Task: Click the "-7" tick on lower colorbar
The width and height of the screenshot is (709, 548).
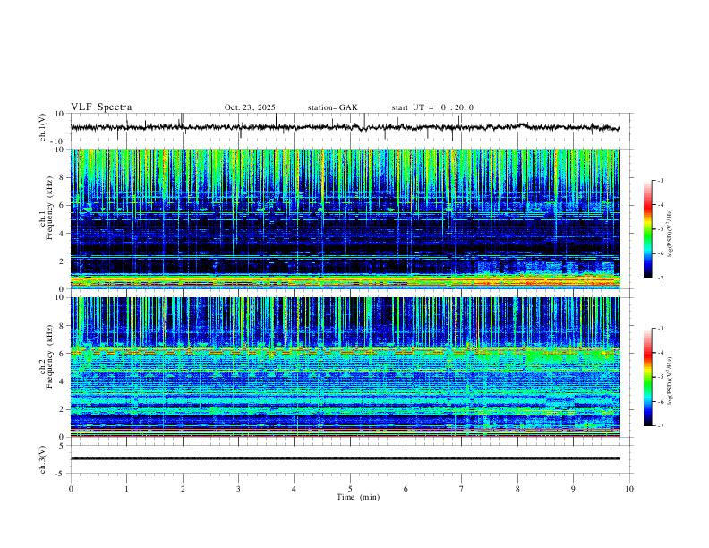Action: [660, 426]
